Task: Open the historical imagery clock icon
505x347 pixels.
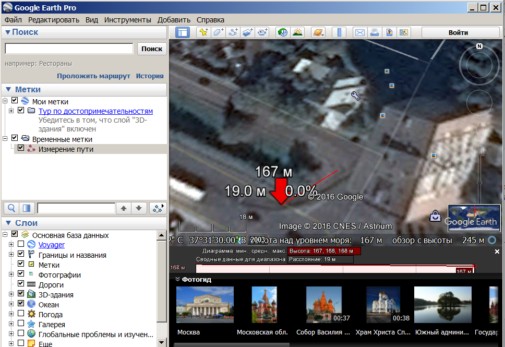Action: [282, 32]
